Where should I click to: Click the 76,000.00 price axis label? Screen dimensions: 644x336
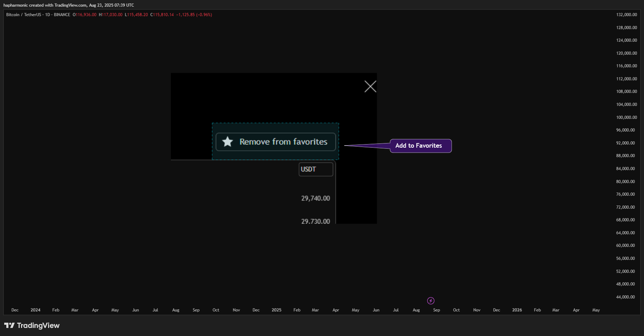pyautogui.click(x=625, y=194)
